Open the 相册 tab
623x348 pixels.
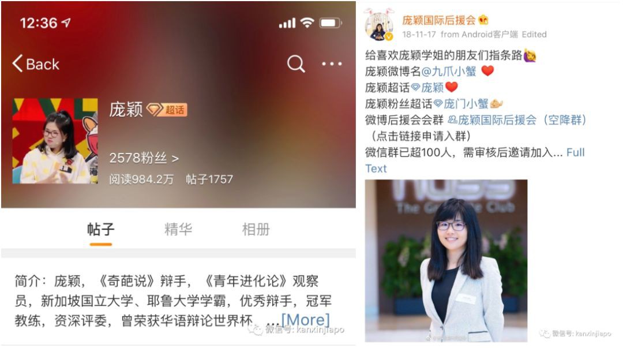pyautogui.click(x=256, y=230)
